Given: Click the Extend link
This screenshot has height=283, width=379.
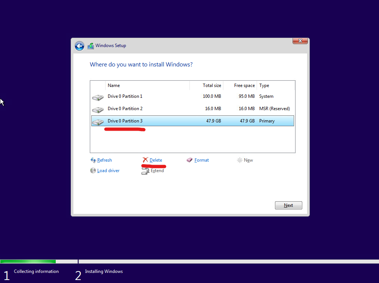Looking at the screenshot, I should [x=157, y=171].
